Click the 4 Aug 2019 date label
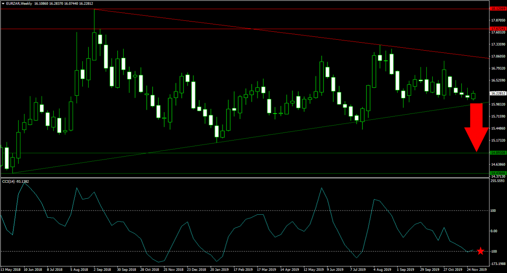Viewport: 507px width, 273px height. (x=382, y=269)
